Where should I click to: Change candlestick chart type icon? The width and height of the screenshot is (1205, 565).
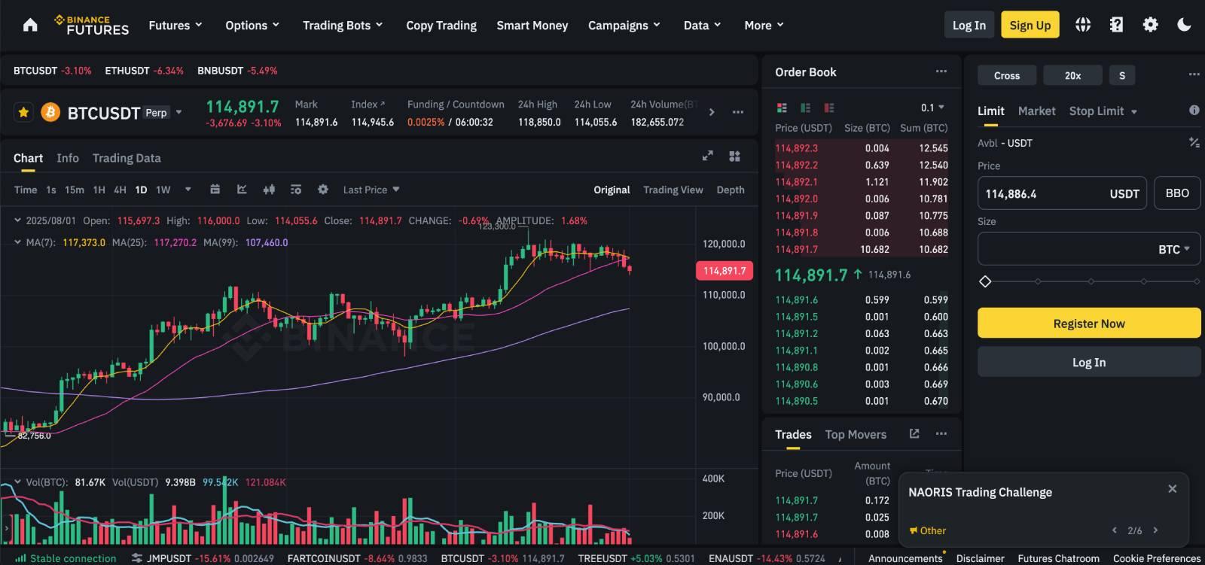click(269, 190)
